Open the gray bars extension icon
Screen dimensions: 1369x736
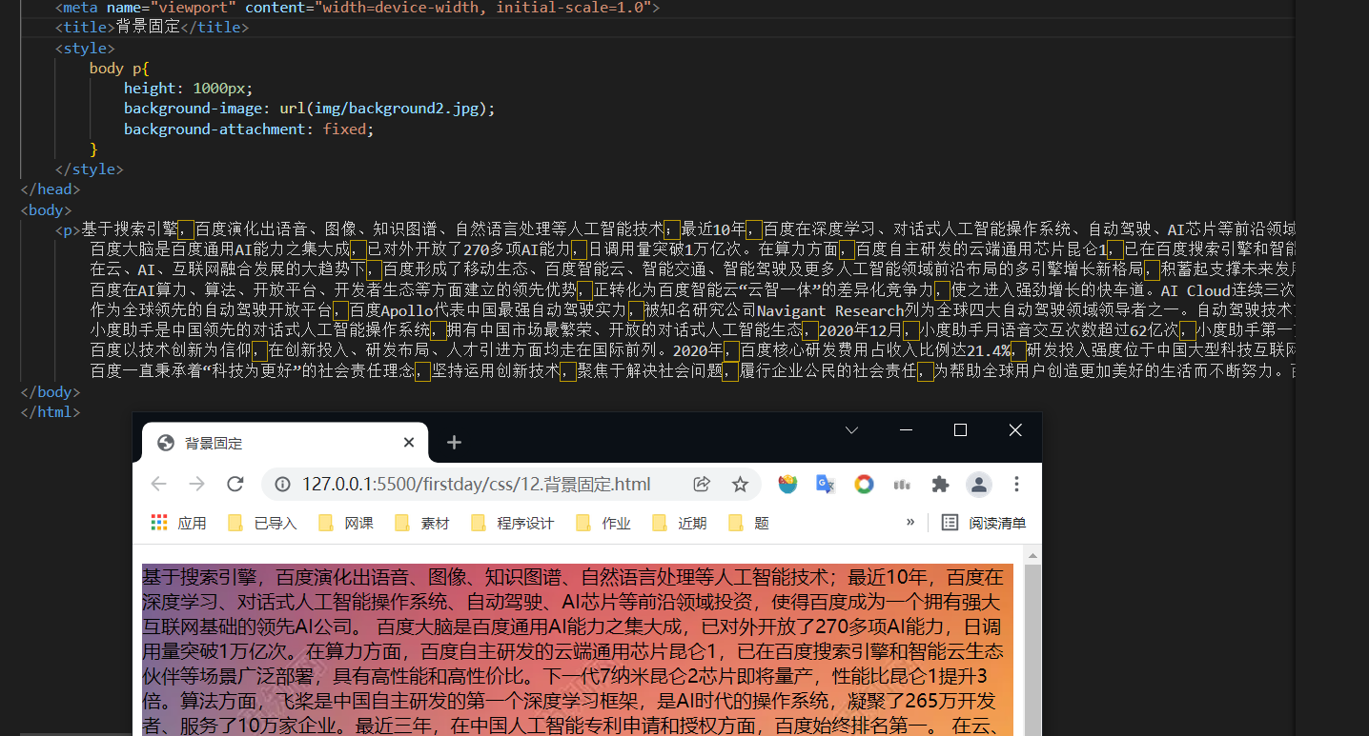[902, 484]
